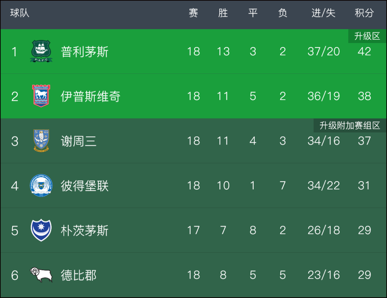The height and width of the screenshot is (298, 387).
Task: Click the Portsmouth club crest
Action: (x=41, y=230)
